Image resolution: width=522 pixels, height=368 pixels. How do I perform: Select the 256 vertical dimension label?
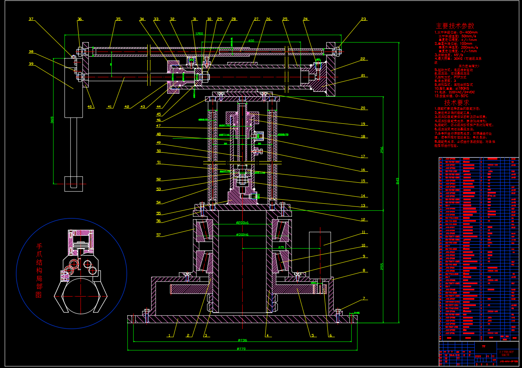tap(381, 150)
